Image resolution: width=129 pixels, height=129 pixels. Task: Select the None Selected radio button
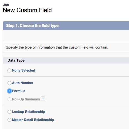pos(9,70)
